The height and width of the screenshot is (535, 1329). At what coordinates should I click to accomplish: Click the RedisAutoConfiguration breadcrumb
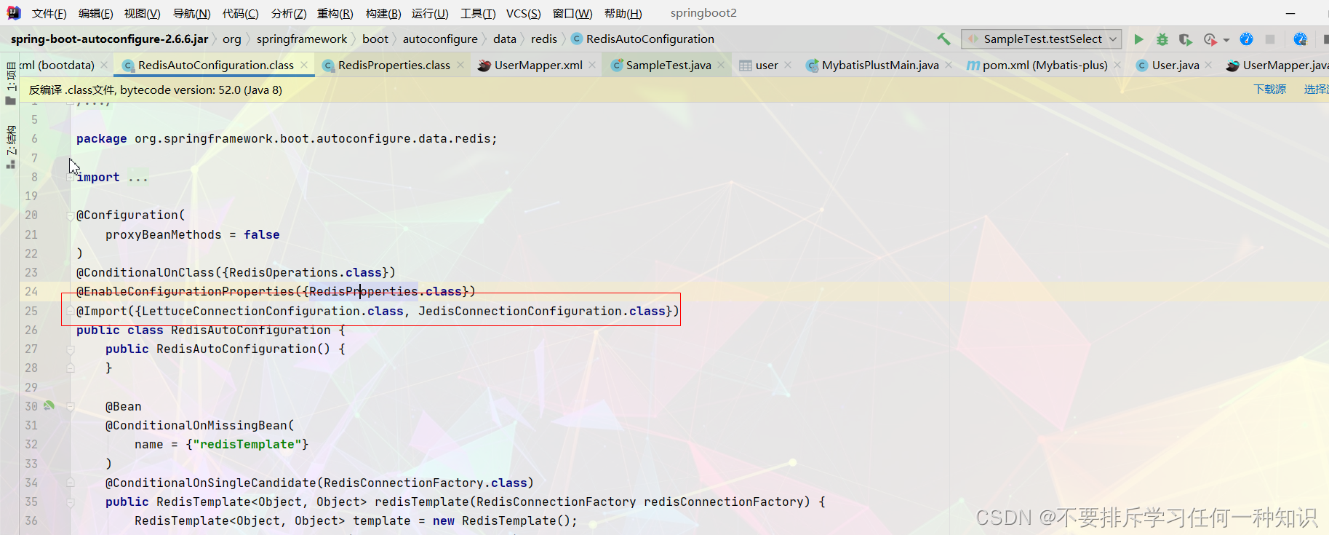pyautogui.click(x=643, y=39)
